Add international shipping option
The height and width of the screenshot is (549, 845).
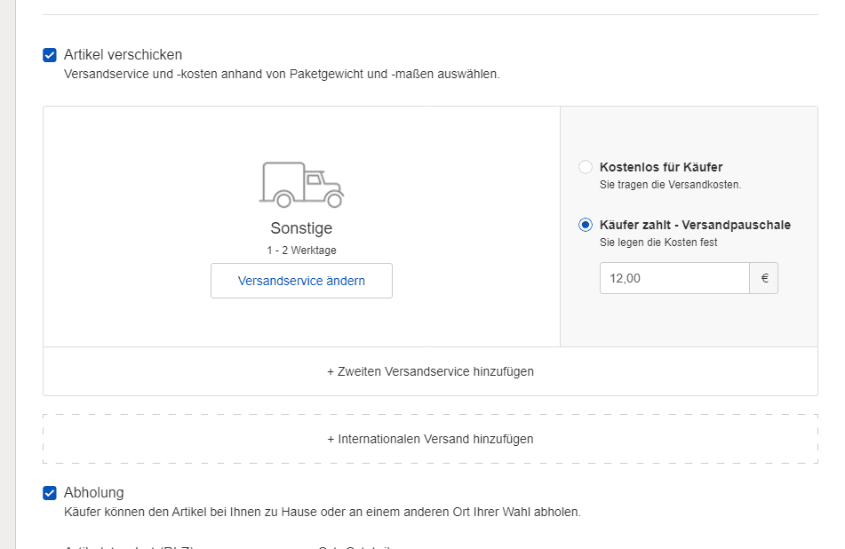pos(430,439)
